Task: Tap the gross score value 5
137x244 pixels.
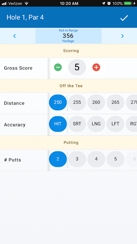Action: [x=77, y=67]
